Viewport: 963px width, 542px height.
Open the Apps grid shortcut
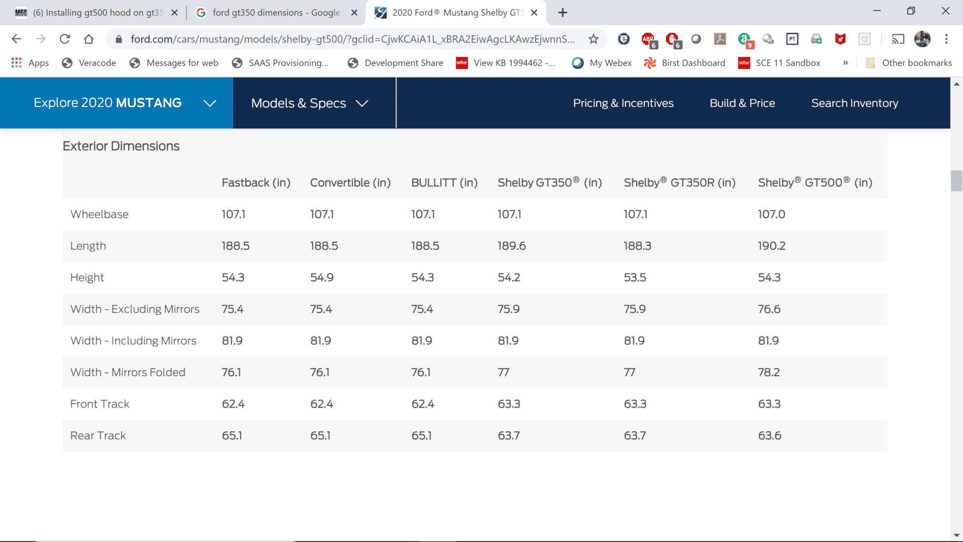[x=30, y=63]
